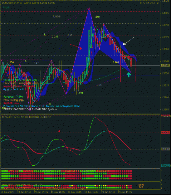Click the EA status icon beside THV EA v0.6

tap(158, 3)
